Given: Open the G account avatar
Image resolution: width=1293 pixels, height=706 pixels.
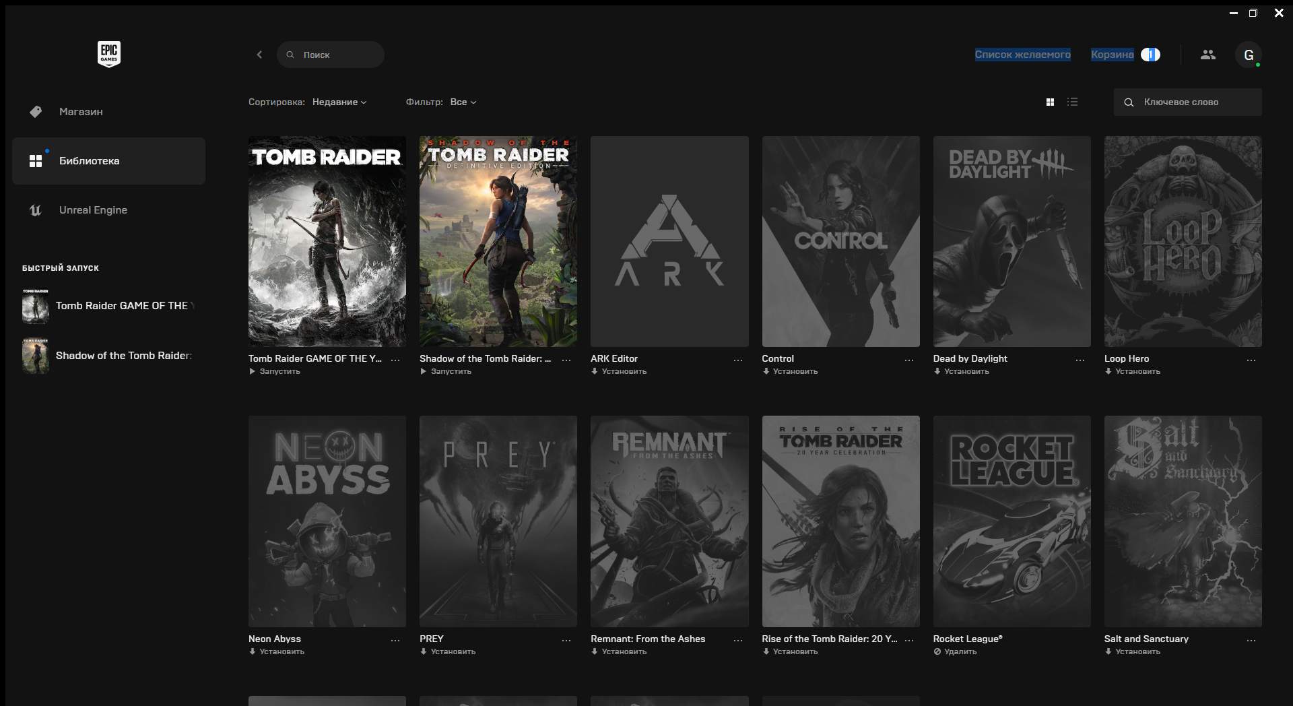Looking at the screenshot, I should 1249,55.
